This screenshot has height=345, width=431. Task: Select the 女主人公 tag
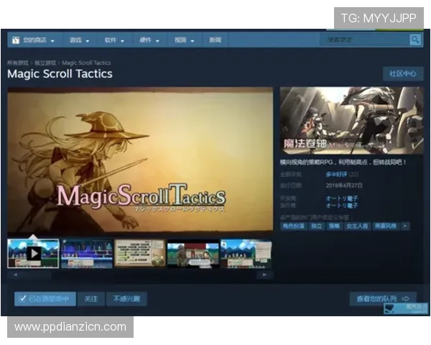pyautogui.click(x=357, y=226)
